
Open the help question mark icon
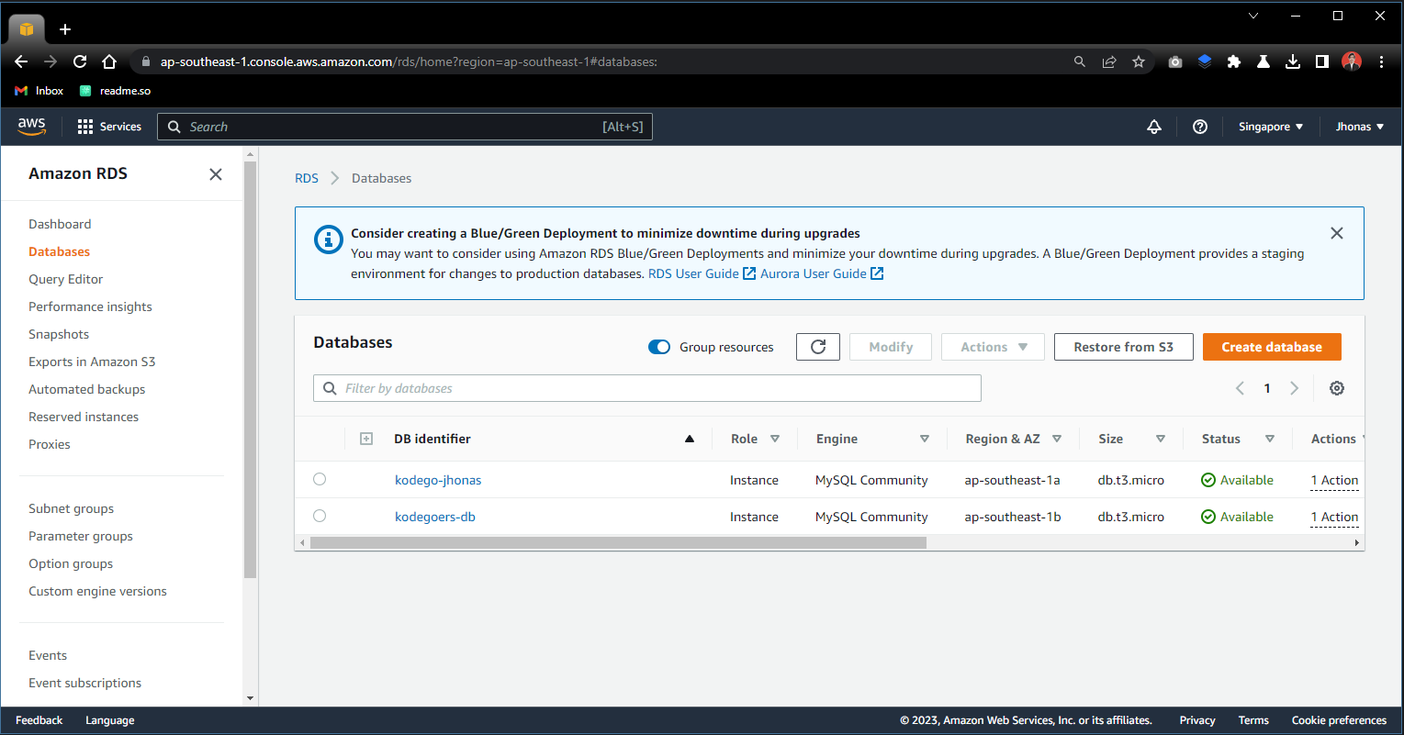tap(1200, 127)
